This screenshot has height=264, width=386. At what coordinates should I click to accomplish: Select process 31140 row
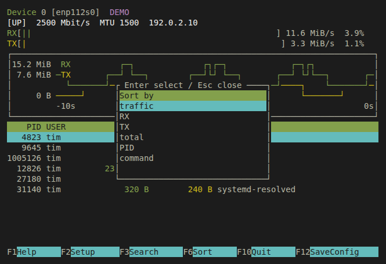coord(193,189)
